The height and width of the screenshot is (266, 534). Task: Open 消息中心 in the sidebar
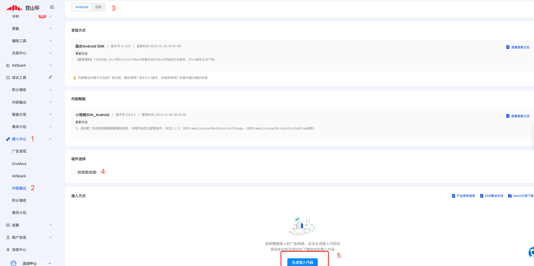(19, 250)
